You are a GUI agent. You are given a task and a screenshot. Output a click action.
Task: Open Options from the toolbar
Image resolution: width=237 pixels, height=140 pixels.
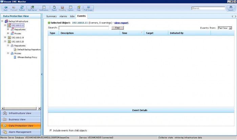click(70, 8)
